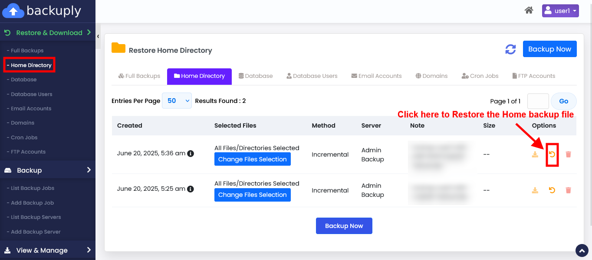Viewport: 592px width, 260px height.
Task: Click the page number input field
Action: [538, 101]
